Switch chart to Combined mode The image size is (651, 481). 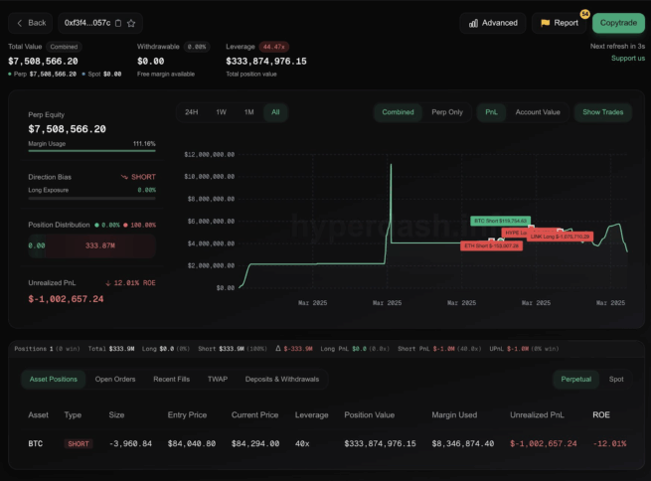[x=398, y=112]
